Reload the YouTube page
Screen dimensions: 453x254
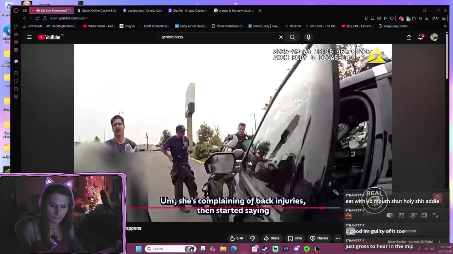[x=37, y=18]
